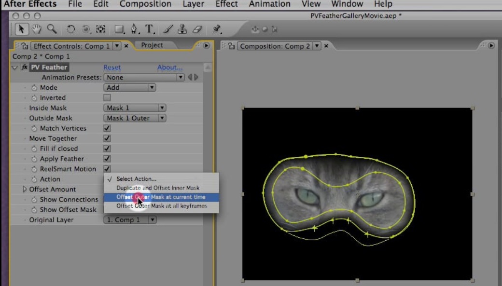Viewport: 502px width, 286px height.
Task: Reset the PV Feather effect
Action: (112, 67)
